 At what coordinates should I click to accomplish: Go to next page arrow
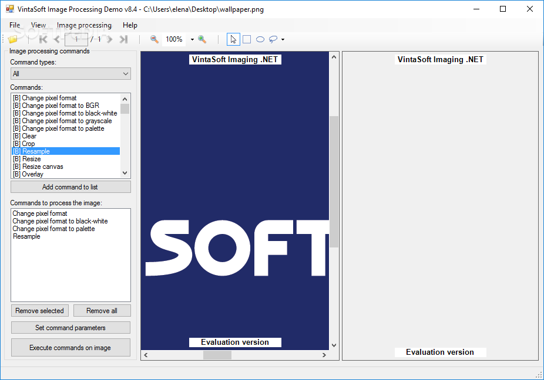coord(110,39)
